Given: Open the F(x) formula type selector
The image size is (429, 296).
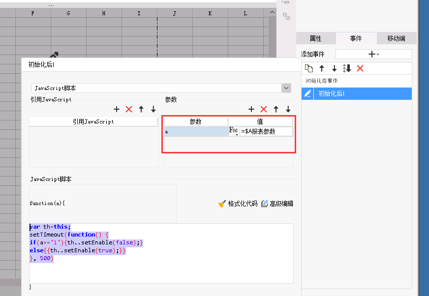Looking at the screenshot, I should click(x=234, y=131).
